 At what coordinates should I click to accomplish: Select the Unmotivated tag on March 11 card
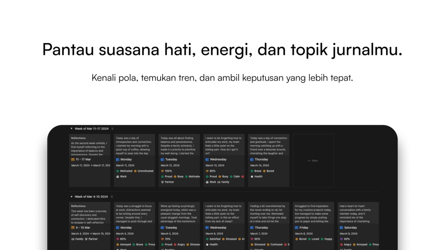click(143, 171)
